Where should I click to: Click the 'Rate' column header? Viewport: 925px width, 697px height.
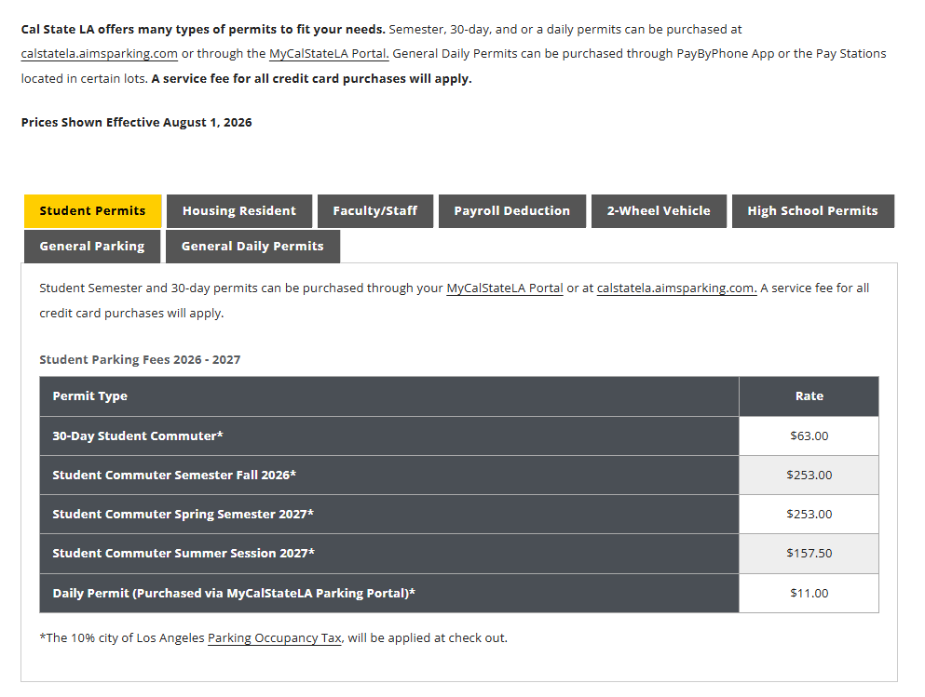click(x=809, y=395)
